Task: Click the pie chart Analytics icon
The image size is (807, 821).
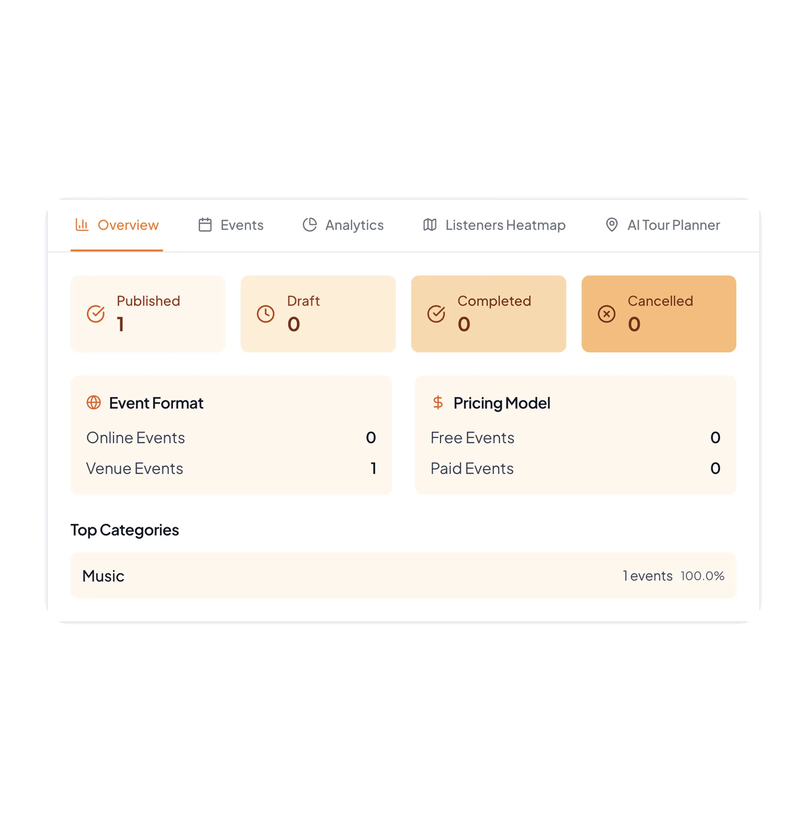Action: [x=309, y=224]
